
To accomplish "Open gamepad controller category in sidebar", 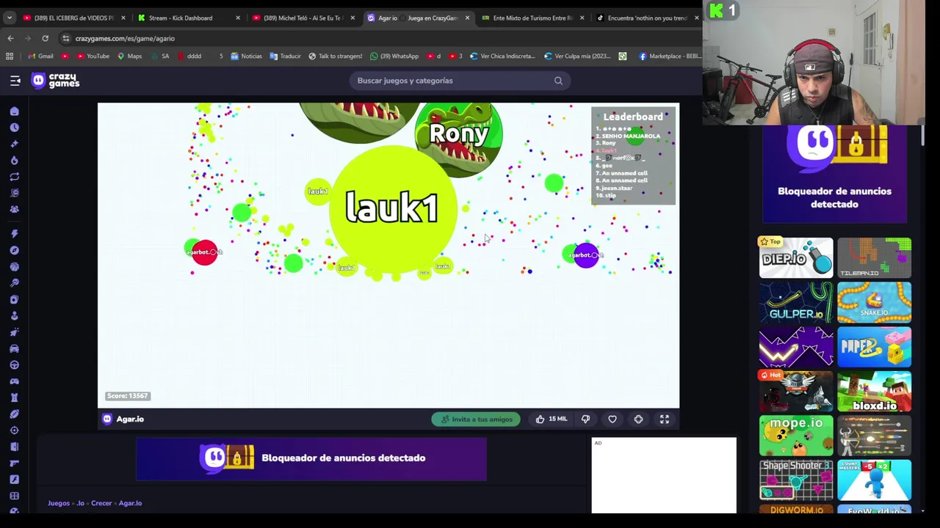I will point(14,381).
